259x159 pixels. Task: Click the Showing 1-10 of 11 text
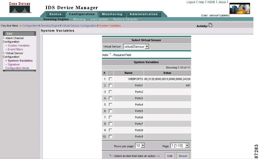(178, 67)
